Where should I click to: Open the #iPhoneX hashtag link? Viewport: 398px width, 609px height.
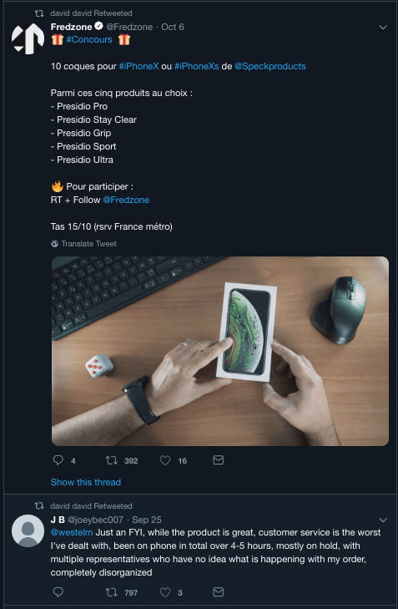click(139, 66)
